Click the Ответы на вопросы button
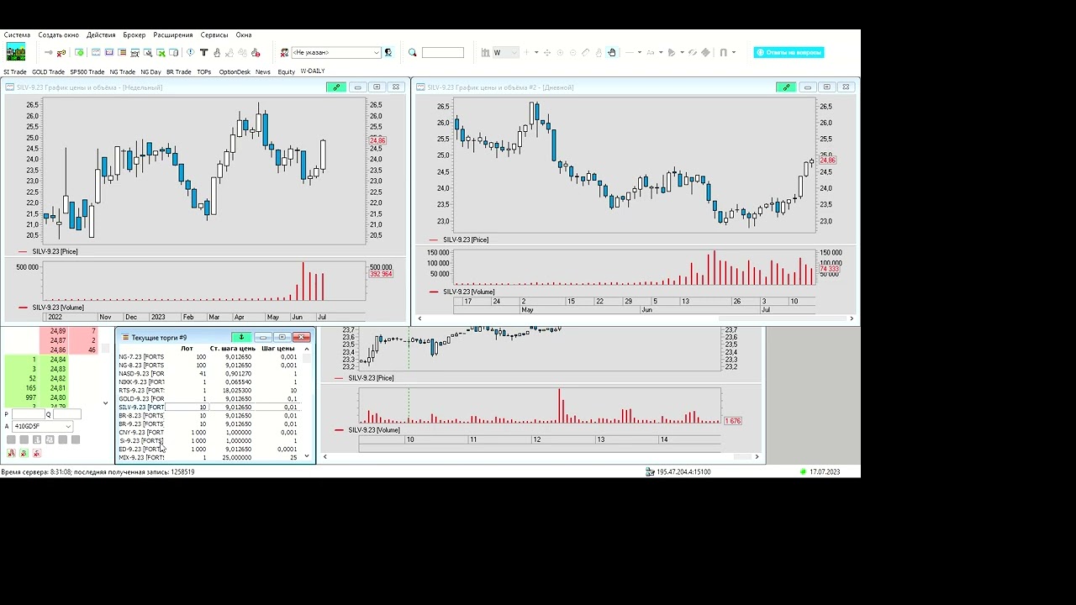 click(789, 52)
